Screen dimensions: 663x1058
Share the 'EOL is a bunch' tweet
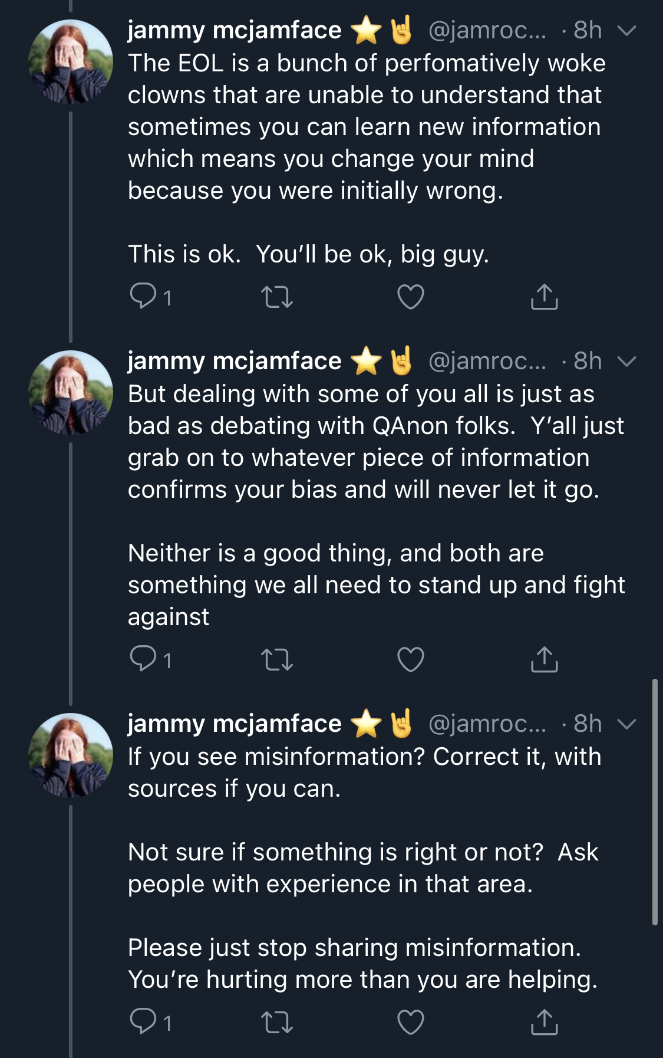point(544,296)
